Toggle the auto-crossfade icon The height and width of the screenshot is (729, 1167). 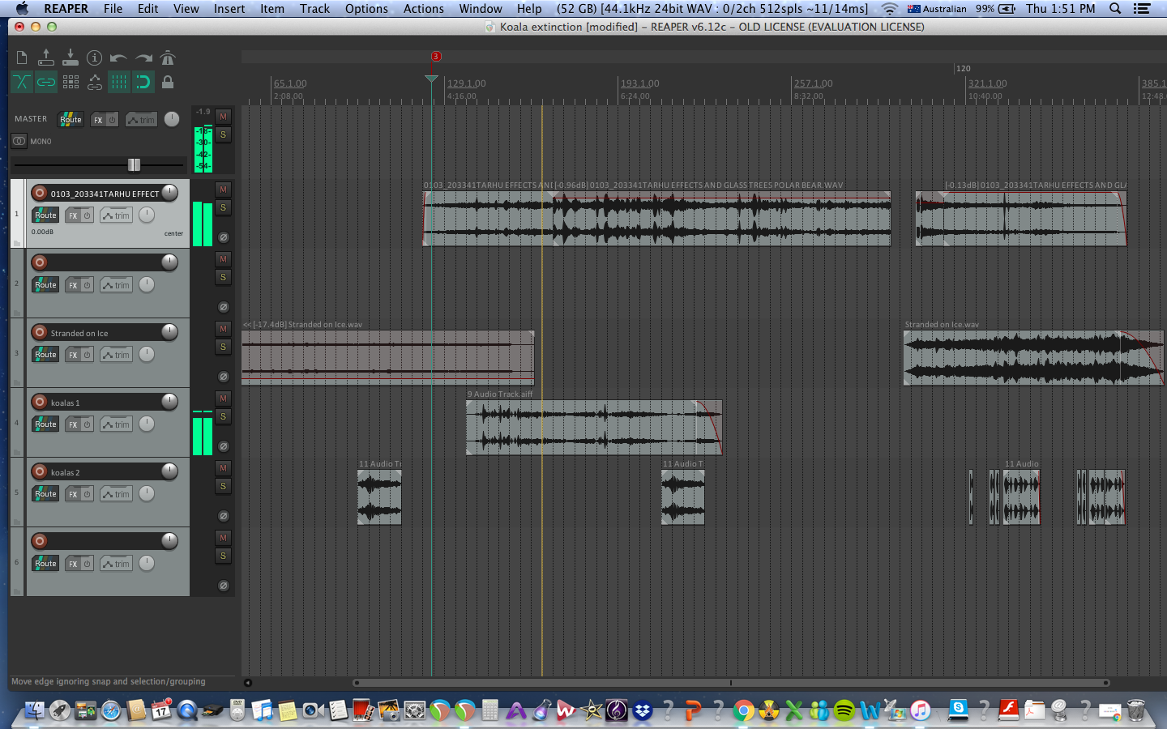click(x=22, y=82)
